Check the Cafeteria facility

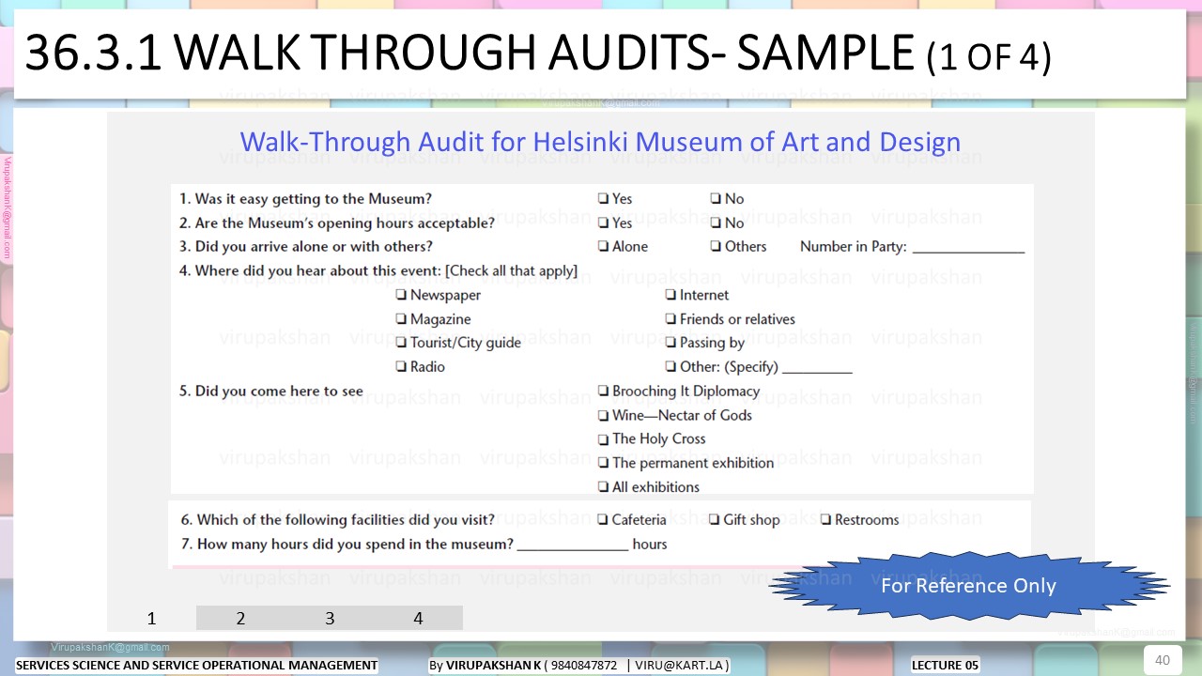[603, 520]
